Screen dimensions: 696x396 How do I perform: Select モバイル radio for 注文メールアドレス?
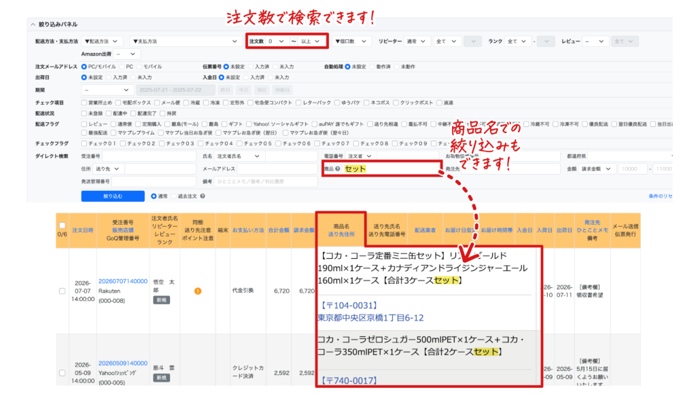(x=139, y=67)
